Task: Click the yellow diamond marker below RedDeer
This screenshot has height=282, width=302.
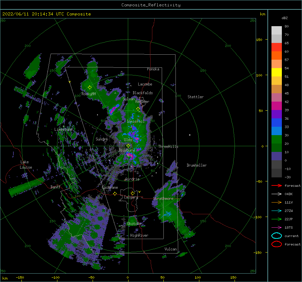Action: click(138, 109)
